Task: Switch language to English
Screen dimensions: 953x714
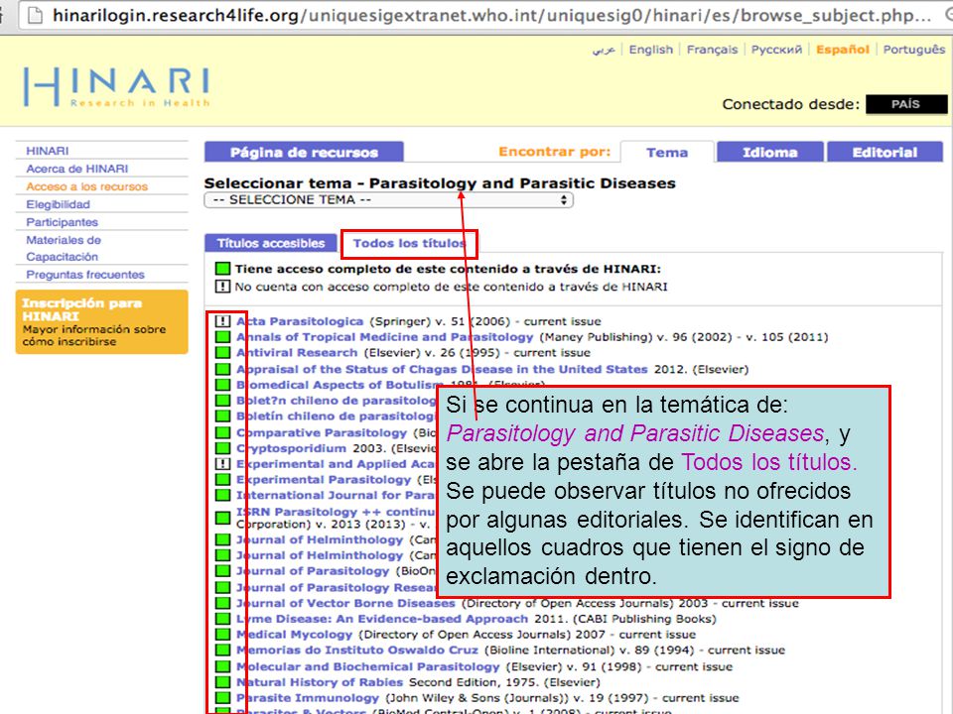Action: [x=651, y=50]
